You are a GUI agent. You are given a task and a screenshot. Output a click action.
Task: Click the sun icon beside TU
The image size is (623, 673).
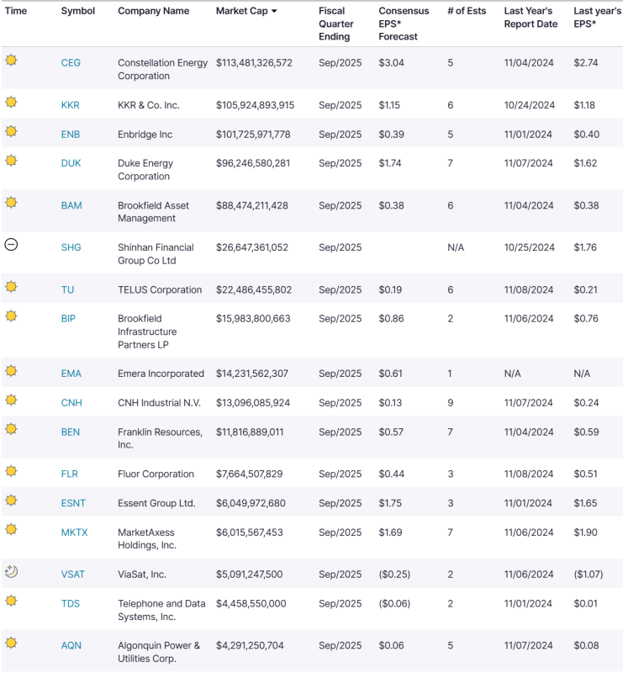[x=11, y=287]
